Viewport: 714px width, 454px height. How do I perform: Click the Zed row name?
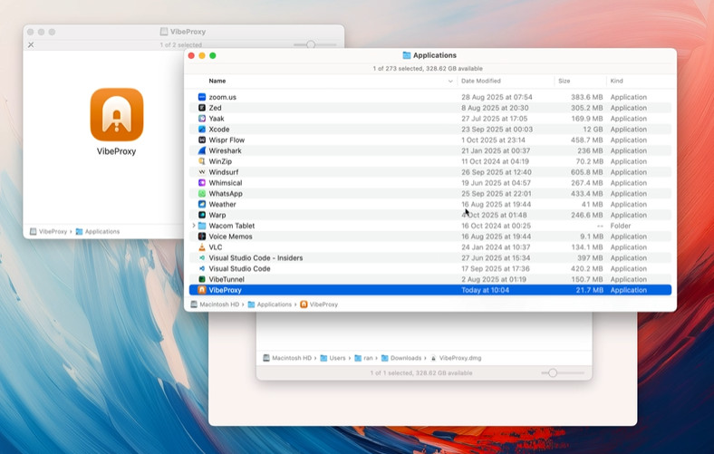(215, 108)
